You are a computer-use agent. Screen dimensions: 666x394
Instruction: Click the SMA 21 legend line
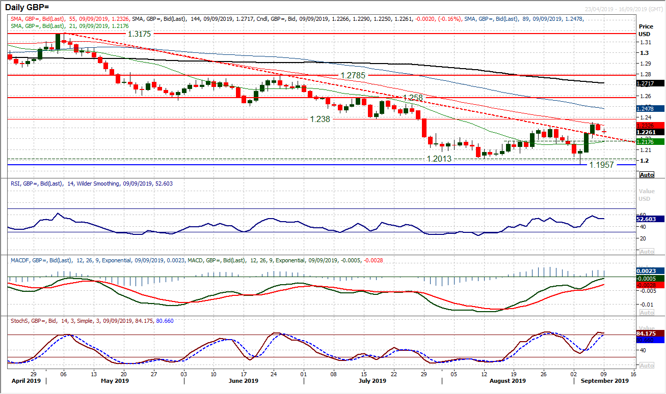69,25
